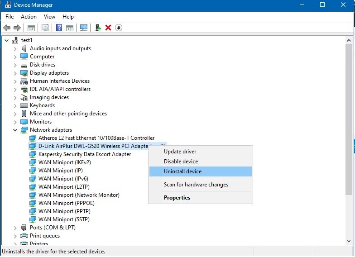Click the Mice and other pointing devices icon

24,114
